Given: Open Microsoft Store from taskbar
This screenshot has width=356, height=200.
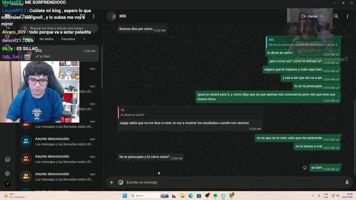Looking at the screenshot, I should [x=199, y=196].
